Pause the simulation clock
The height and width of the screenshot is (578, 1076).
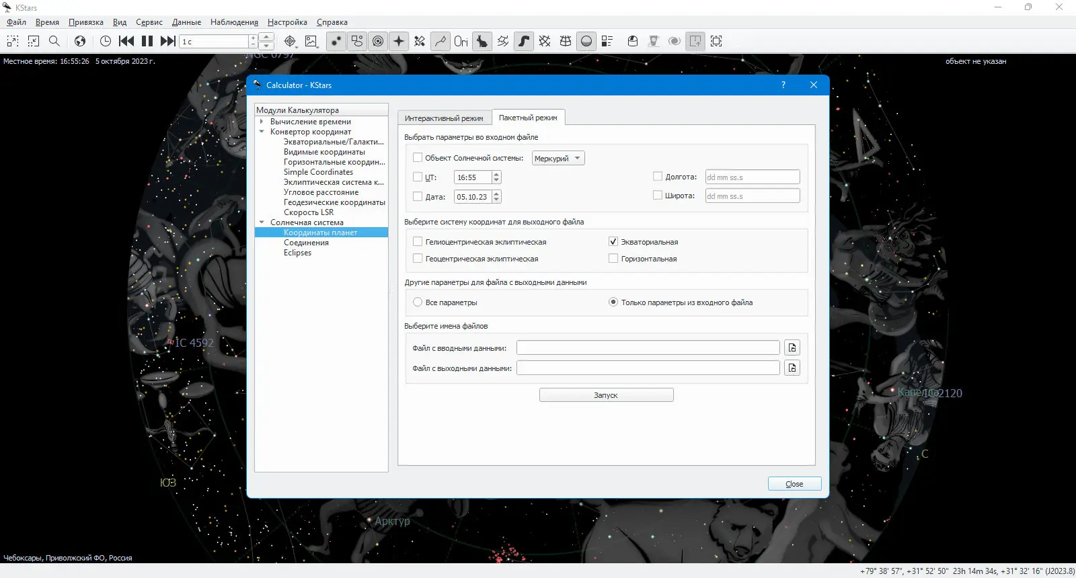(x=147, y=41)
